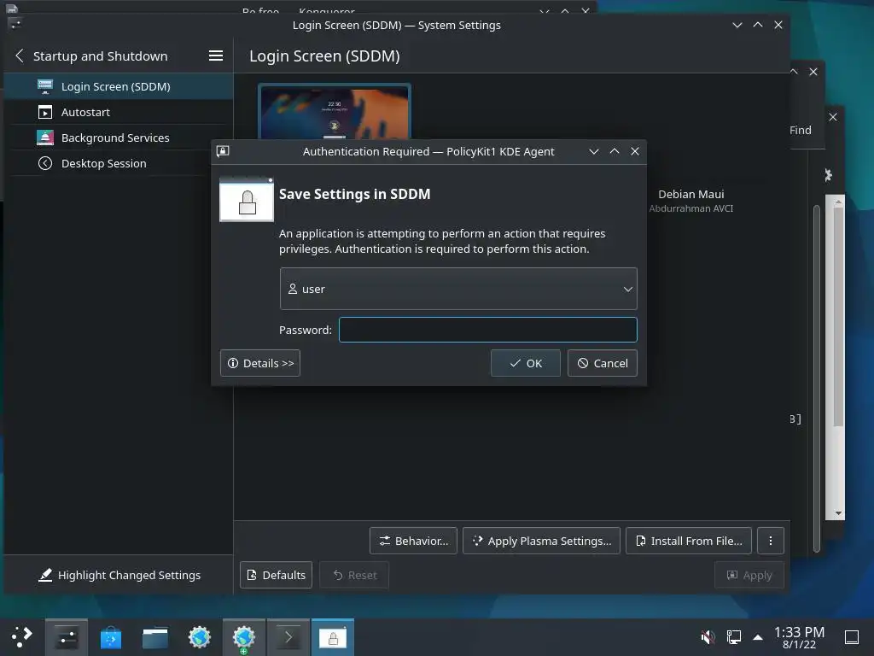Select Login Screen (SDDM) sidebar entry
874x656 pixels.
tap(118, 86)
